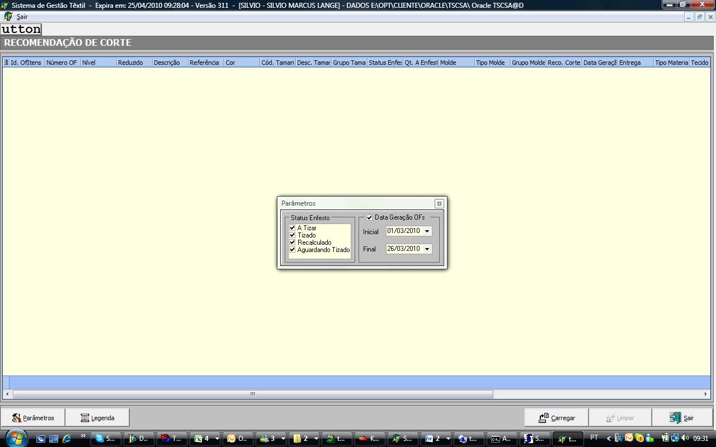Screen dimensions: 716x447
Task: Expand the Inicial date dropdown
Action: [427, 231]
